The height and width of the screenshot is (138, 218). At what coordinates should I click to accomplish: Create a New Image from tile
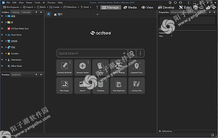coord(64,86)
